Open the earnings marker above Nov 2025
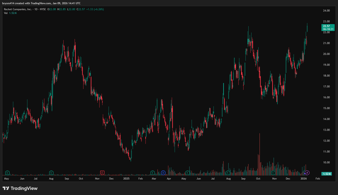The width and height of the screenshot is (338, 195). (x=273, y=172)
